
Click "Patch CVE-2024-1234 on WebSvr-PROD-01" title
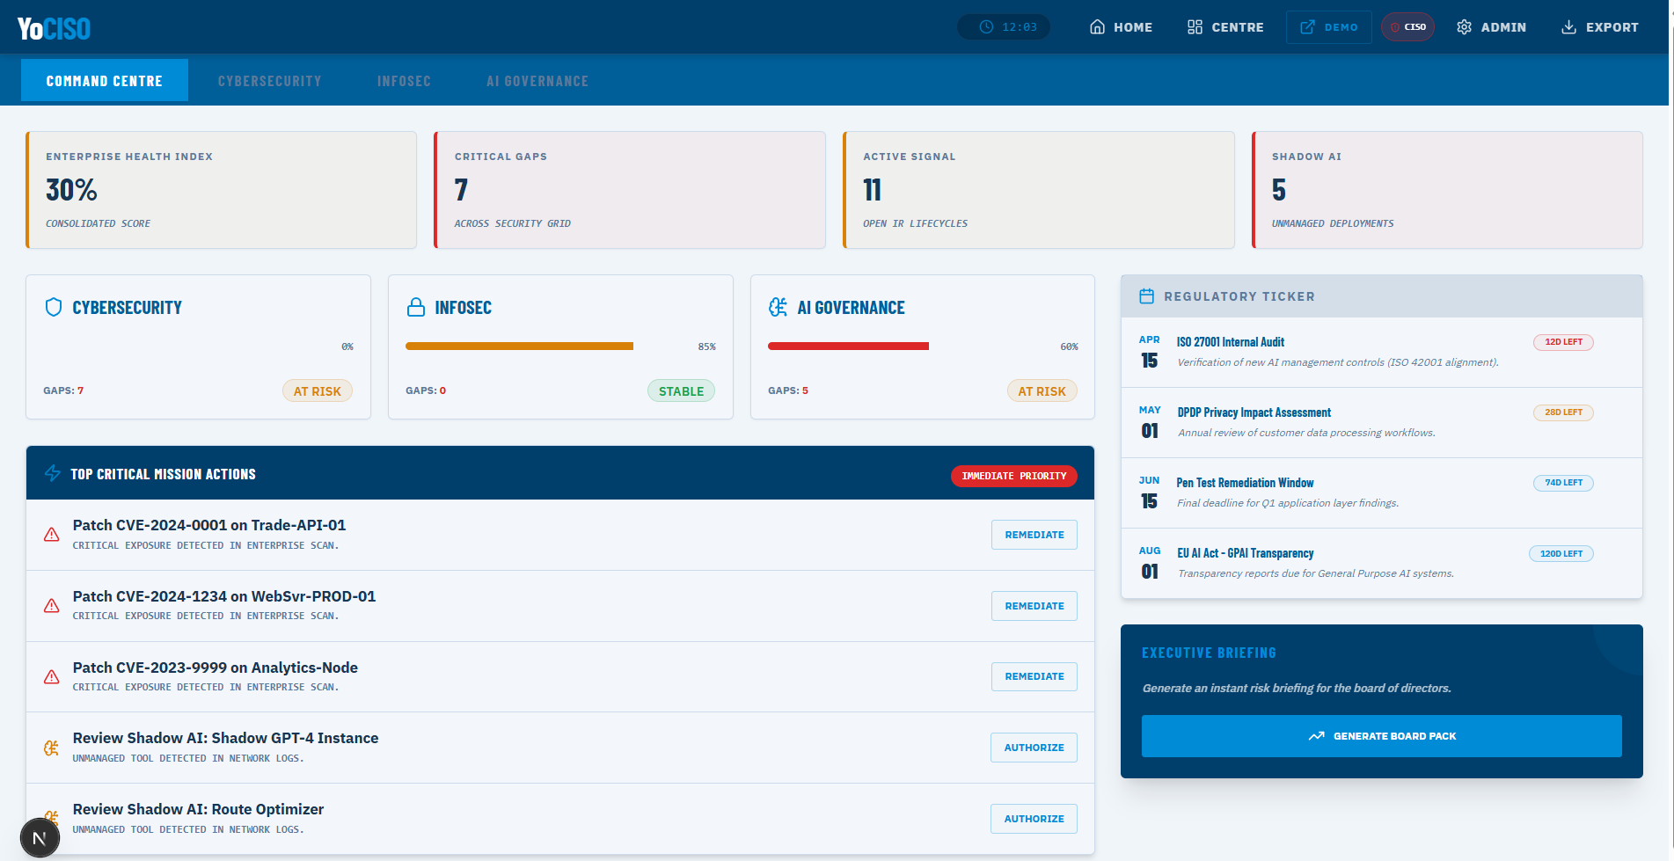224,596
